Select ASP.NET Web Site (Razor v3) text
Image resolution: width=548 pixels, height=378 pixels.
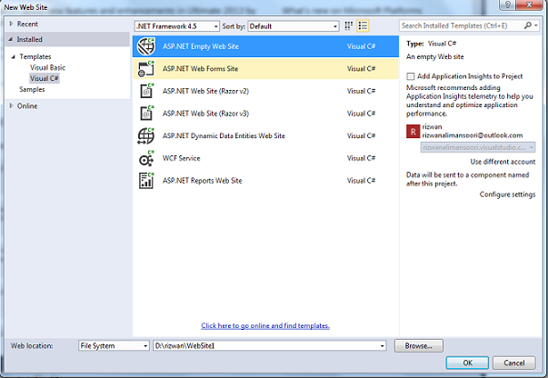click(x=205, y=114)
